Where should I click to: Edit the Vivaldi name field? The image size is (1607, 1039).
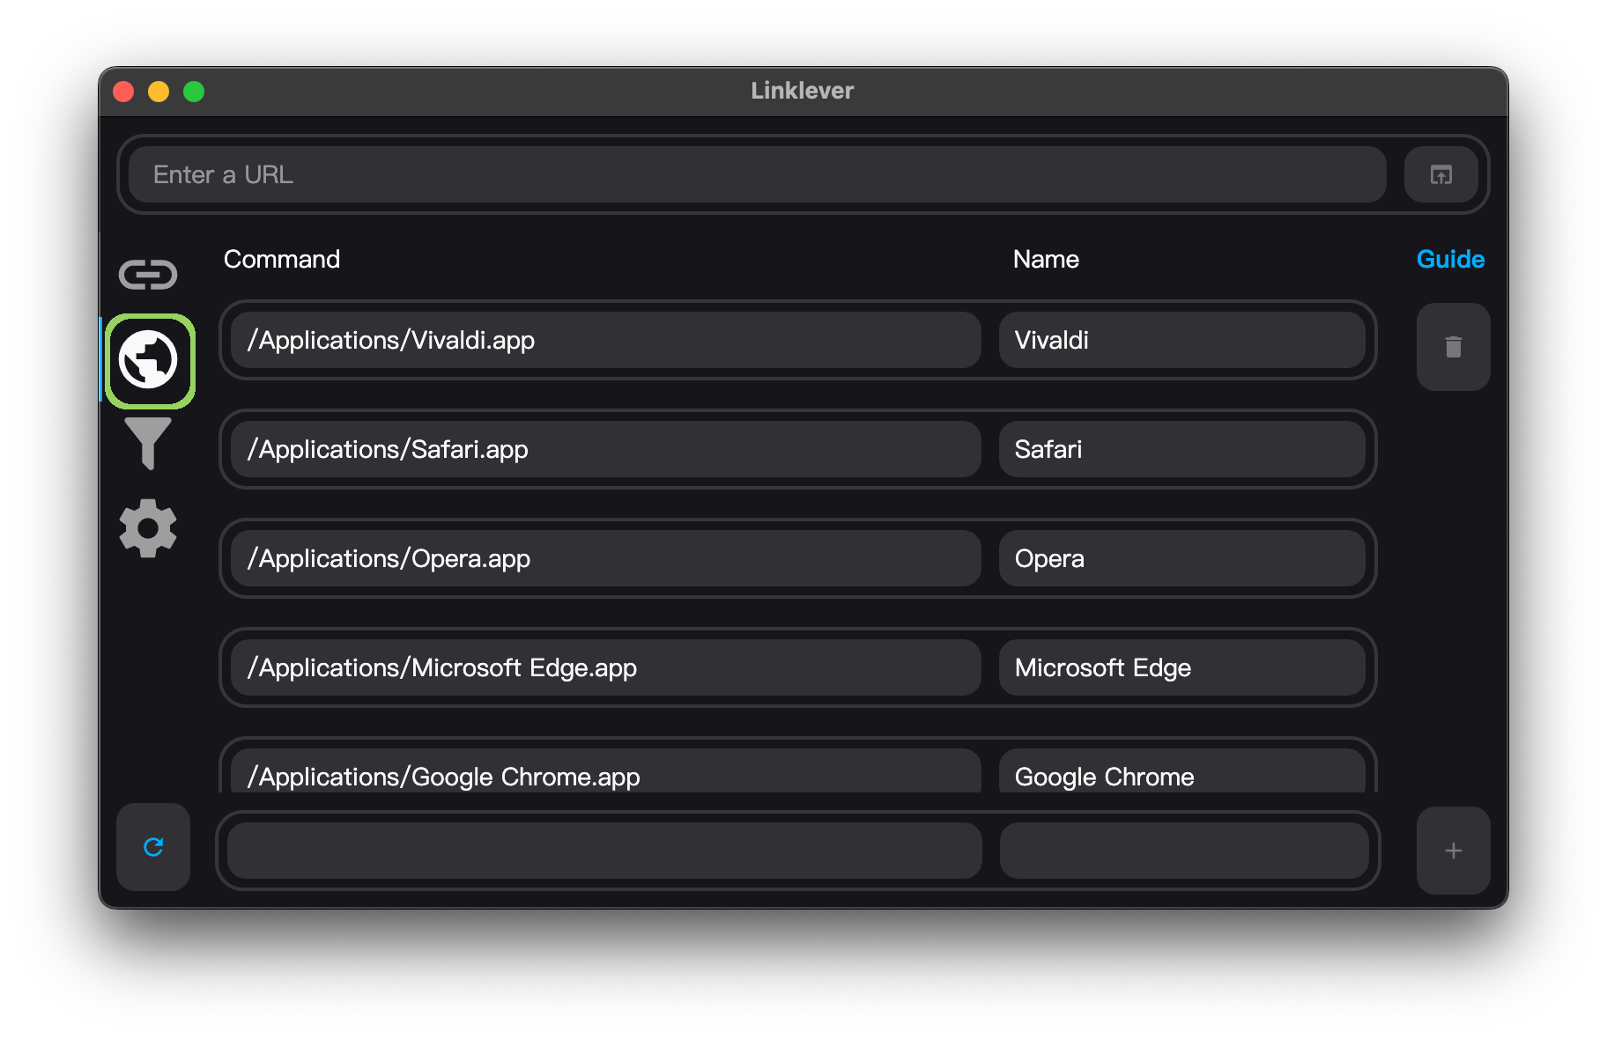click(1182, 340)
